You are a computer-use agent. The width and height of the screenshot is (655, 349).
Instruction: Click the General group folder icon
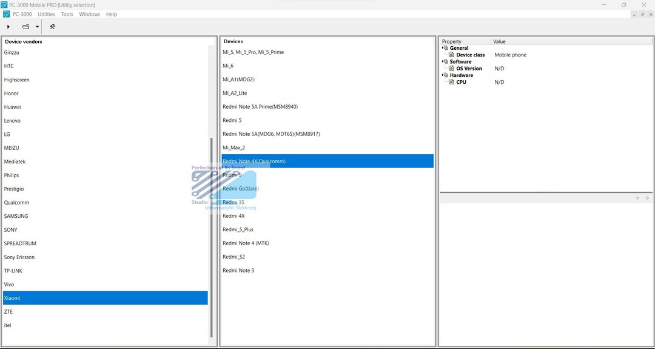[x=446, y=48]
